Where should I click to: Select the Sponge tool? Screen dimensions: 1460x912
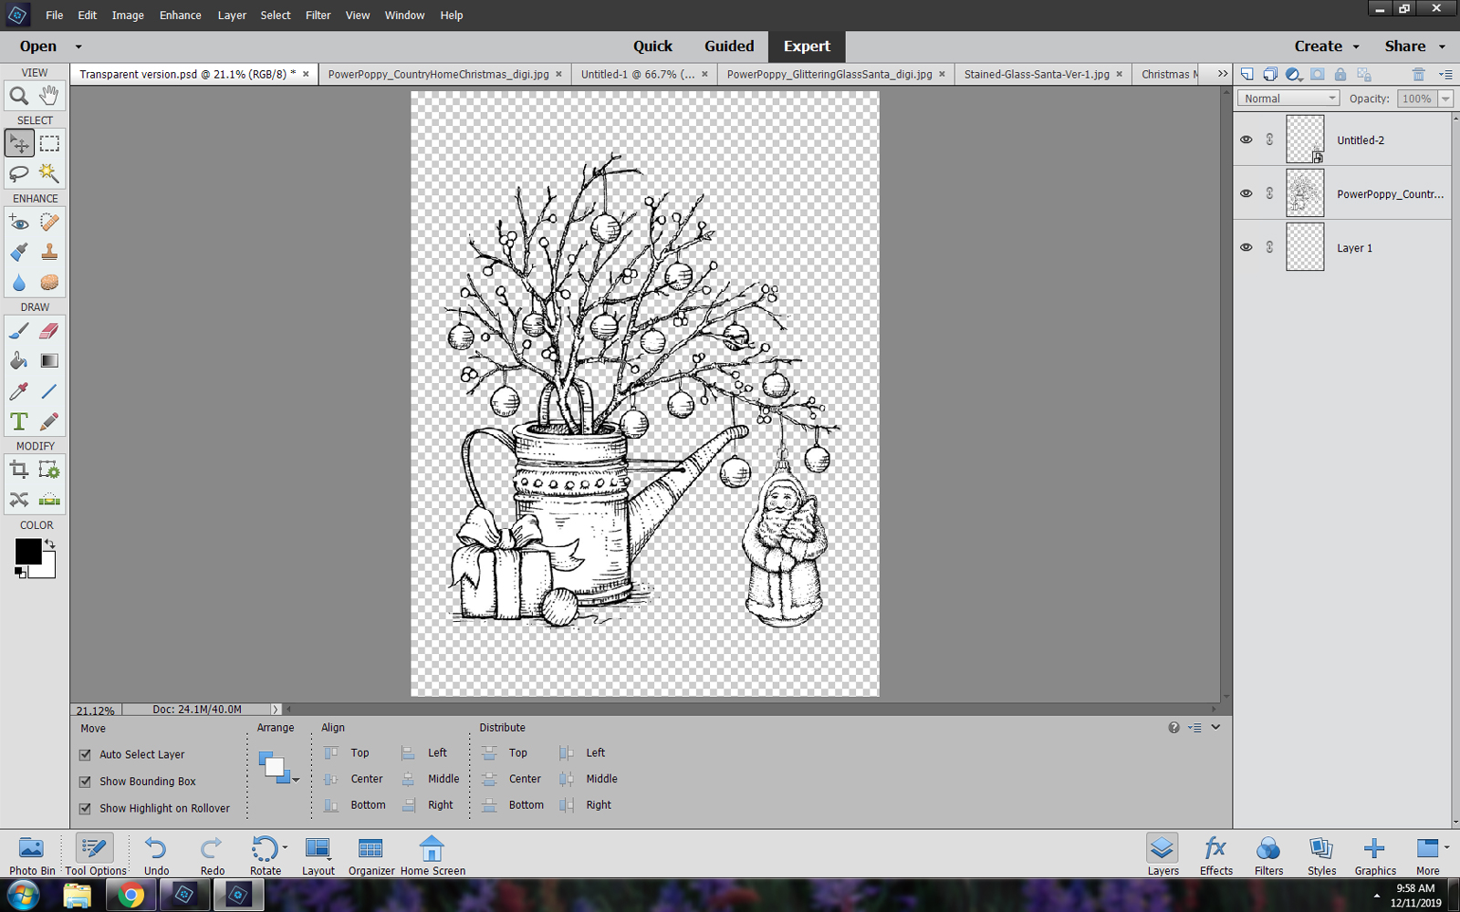point(49,282)
